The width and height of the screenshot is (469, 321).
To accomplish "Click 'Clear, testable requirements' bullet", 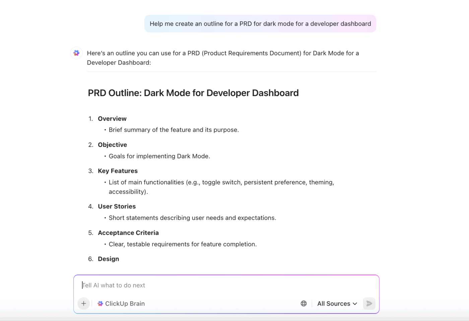I will tap(183, 244).
